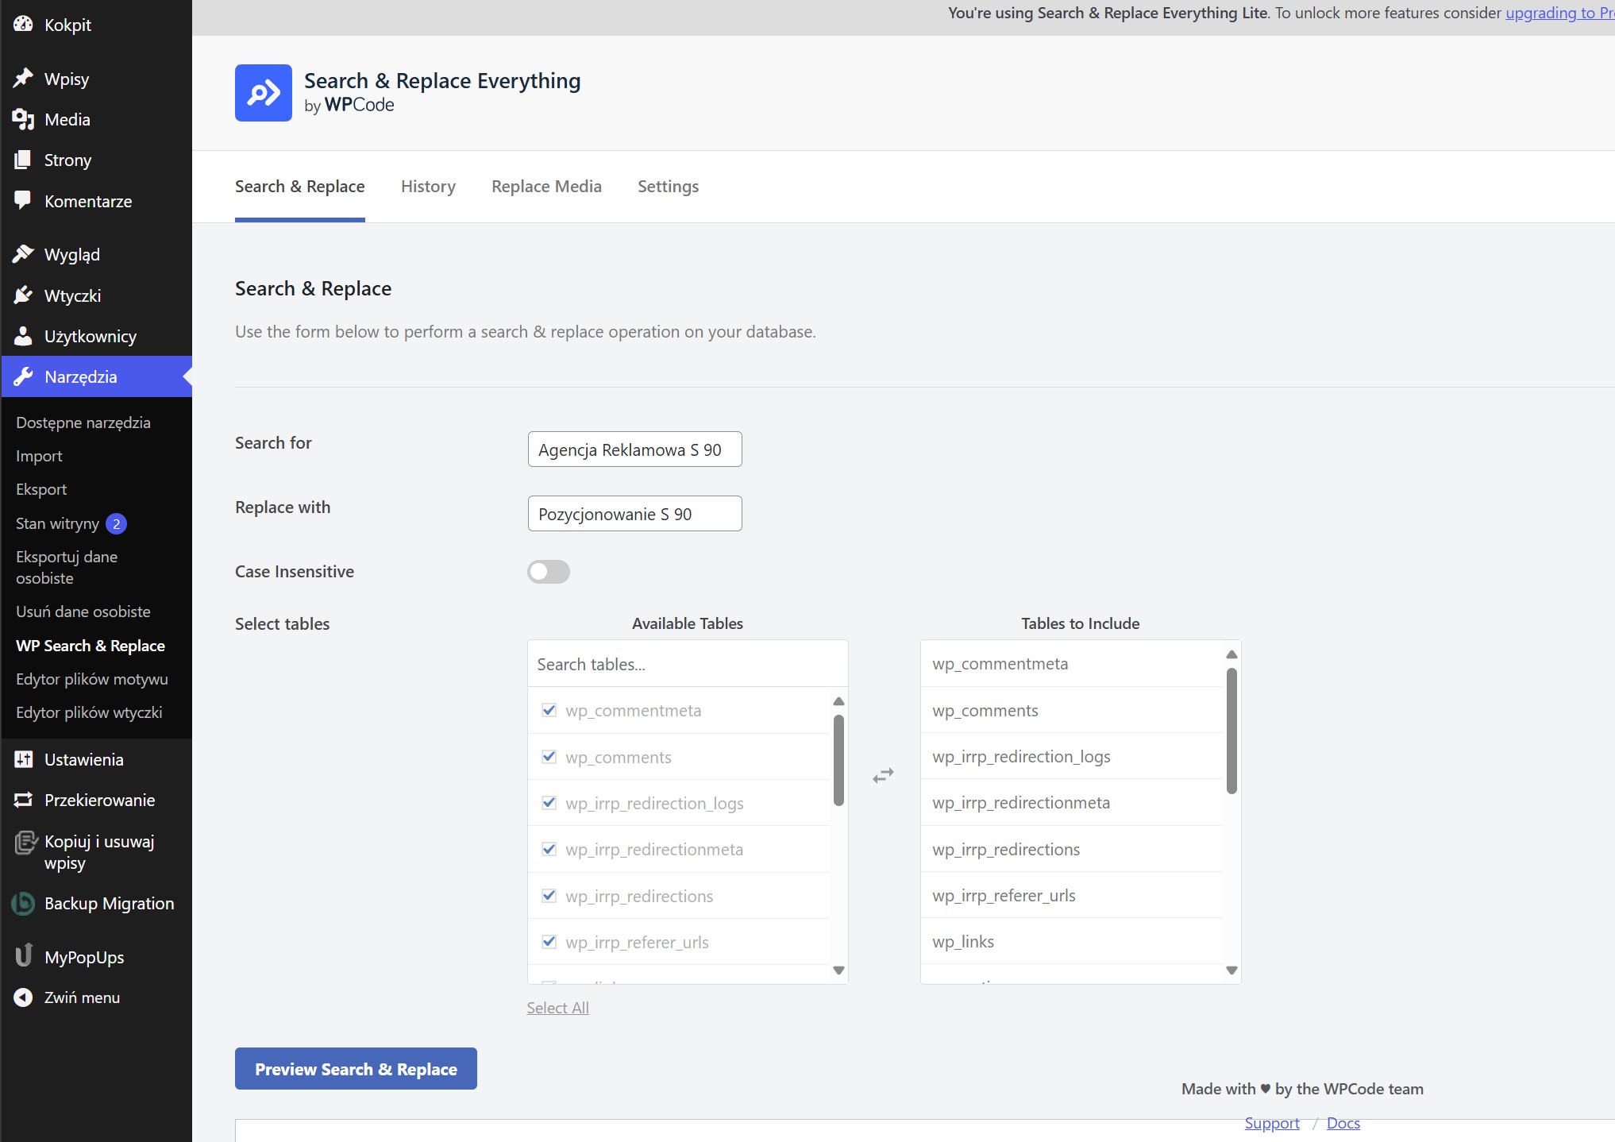This screenshot has width=1615, height=1142.
Task: Collapse menu with Zwiń menu icon
Action: coord(23,997)
